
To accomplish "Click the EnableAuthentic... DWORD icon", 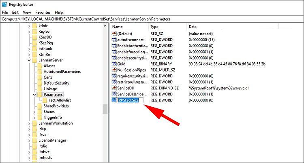I will [x=114, y=46].
